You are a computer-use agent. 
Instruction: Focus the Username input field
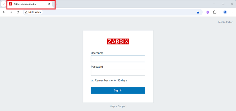tap(118, 59)
